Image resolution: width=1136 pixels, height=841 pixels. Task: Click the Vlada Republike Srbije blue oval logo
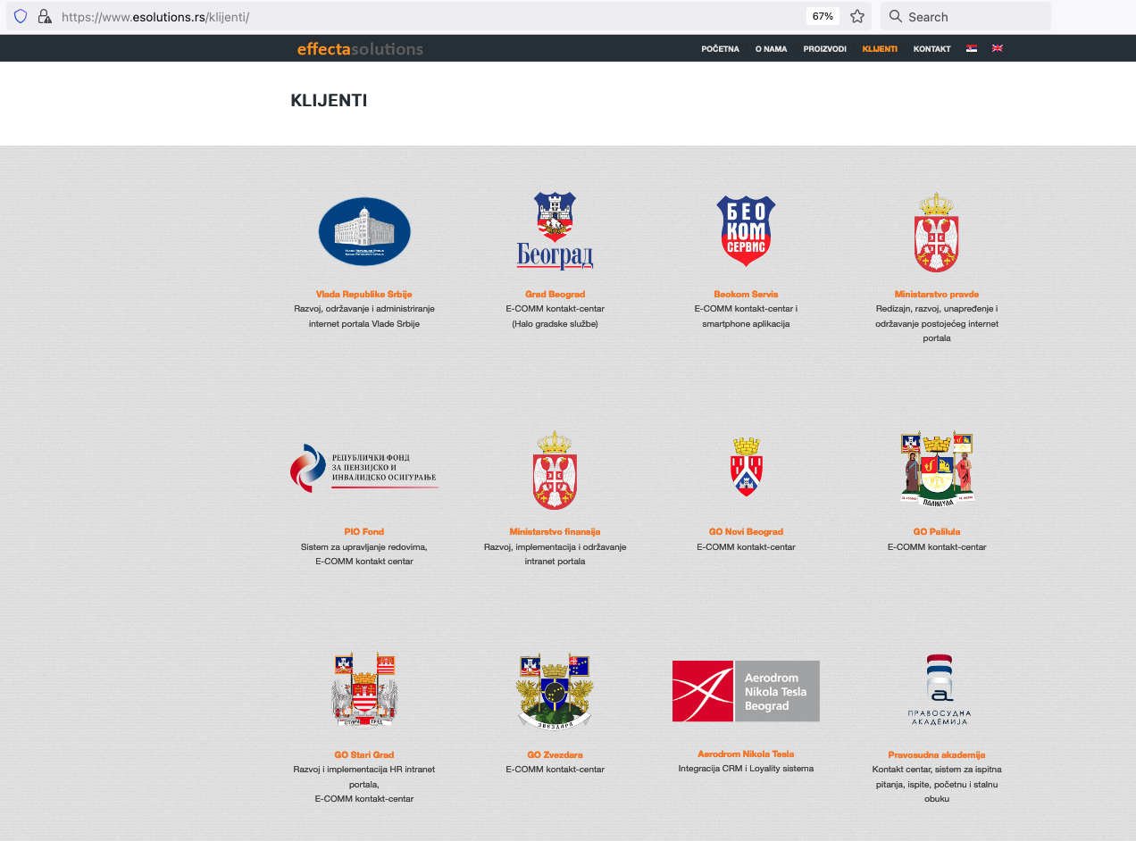coord(364,231)
